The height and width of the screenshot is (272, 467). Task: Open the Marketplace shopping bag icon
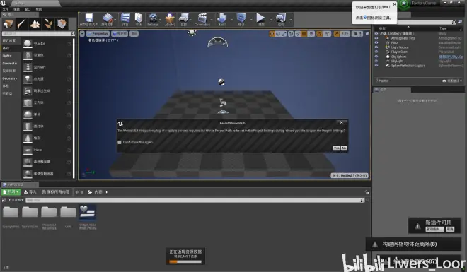(x=139, y=18)
